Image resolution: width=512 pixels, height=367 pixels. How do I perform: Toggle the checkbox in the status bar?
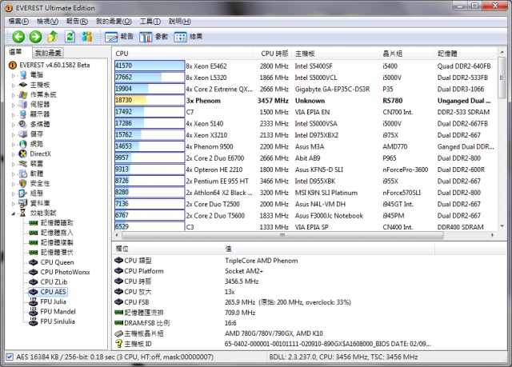[x=10, y=357]
